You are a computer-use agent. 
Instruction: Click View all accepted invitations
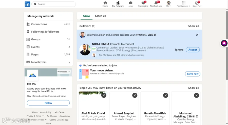tap(152, 35)
